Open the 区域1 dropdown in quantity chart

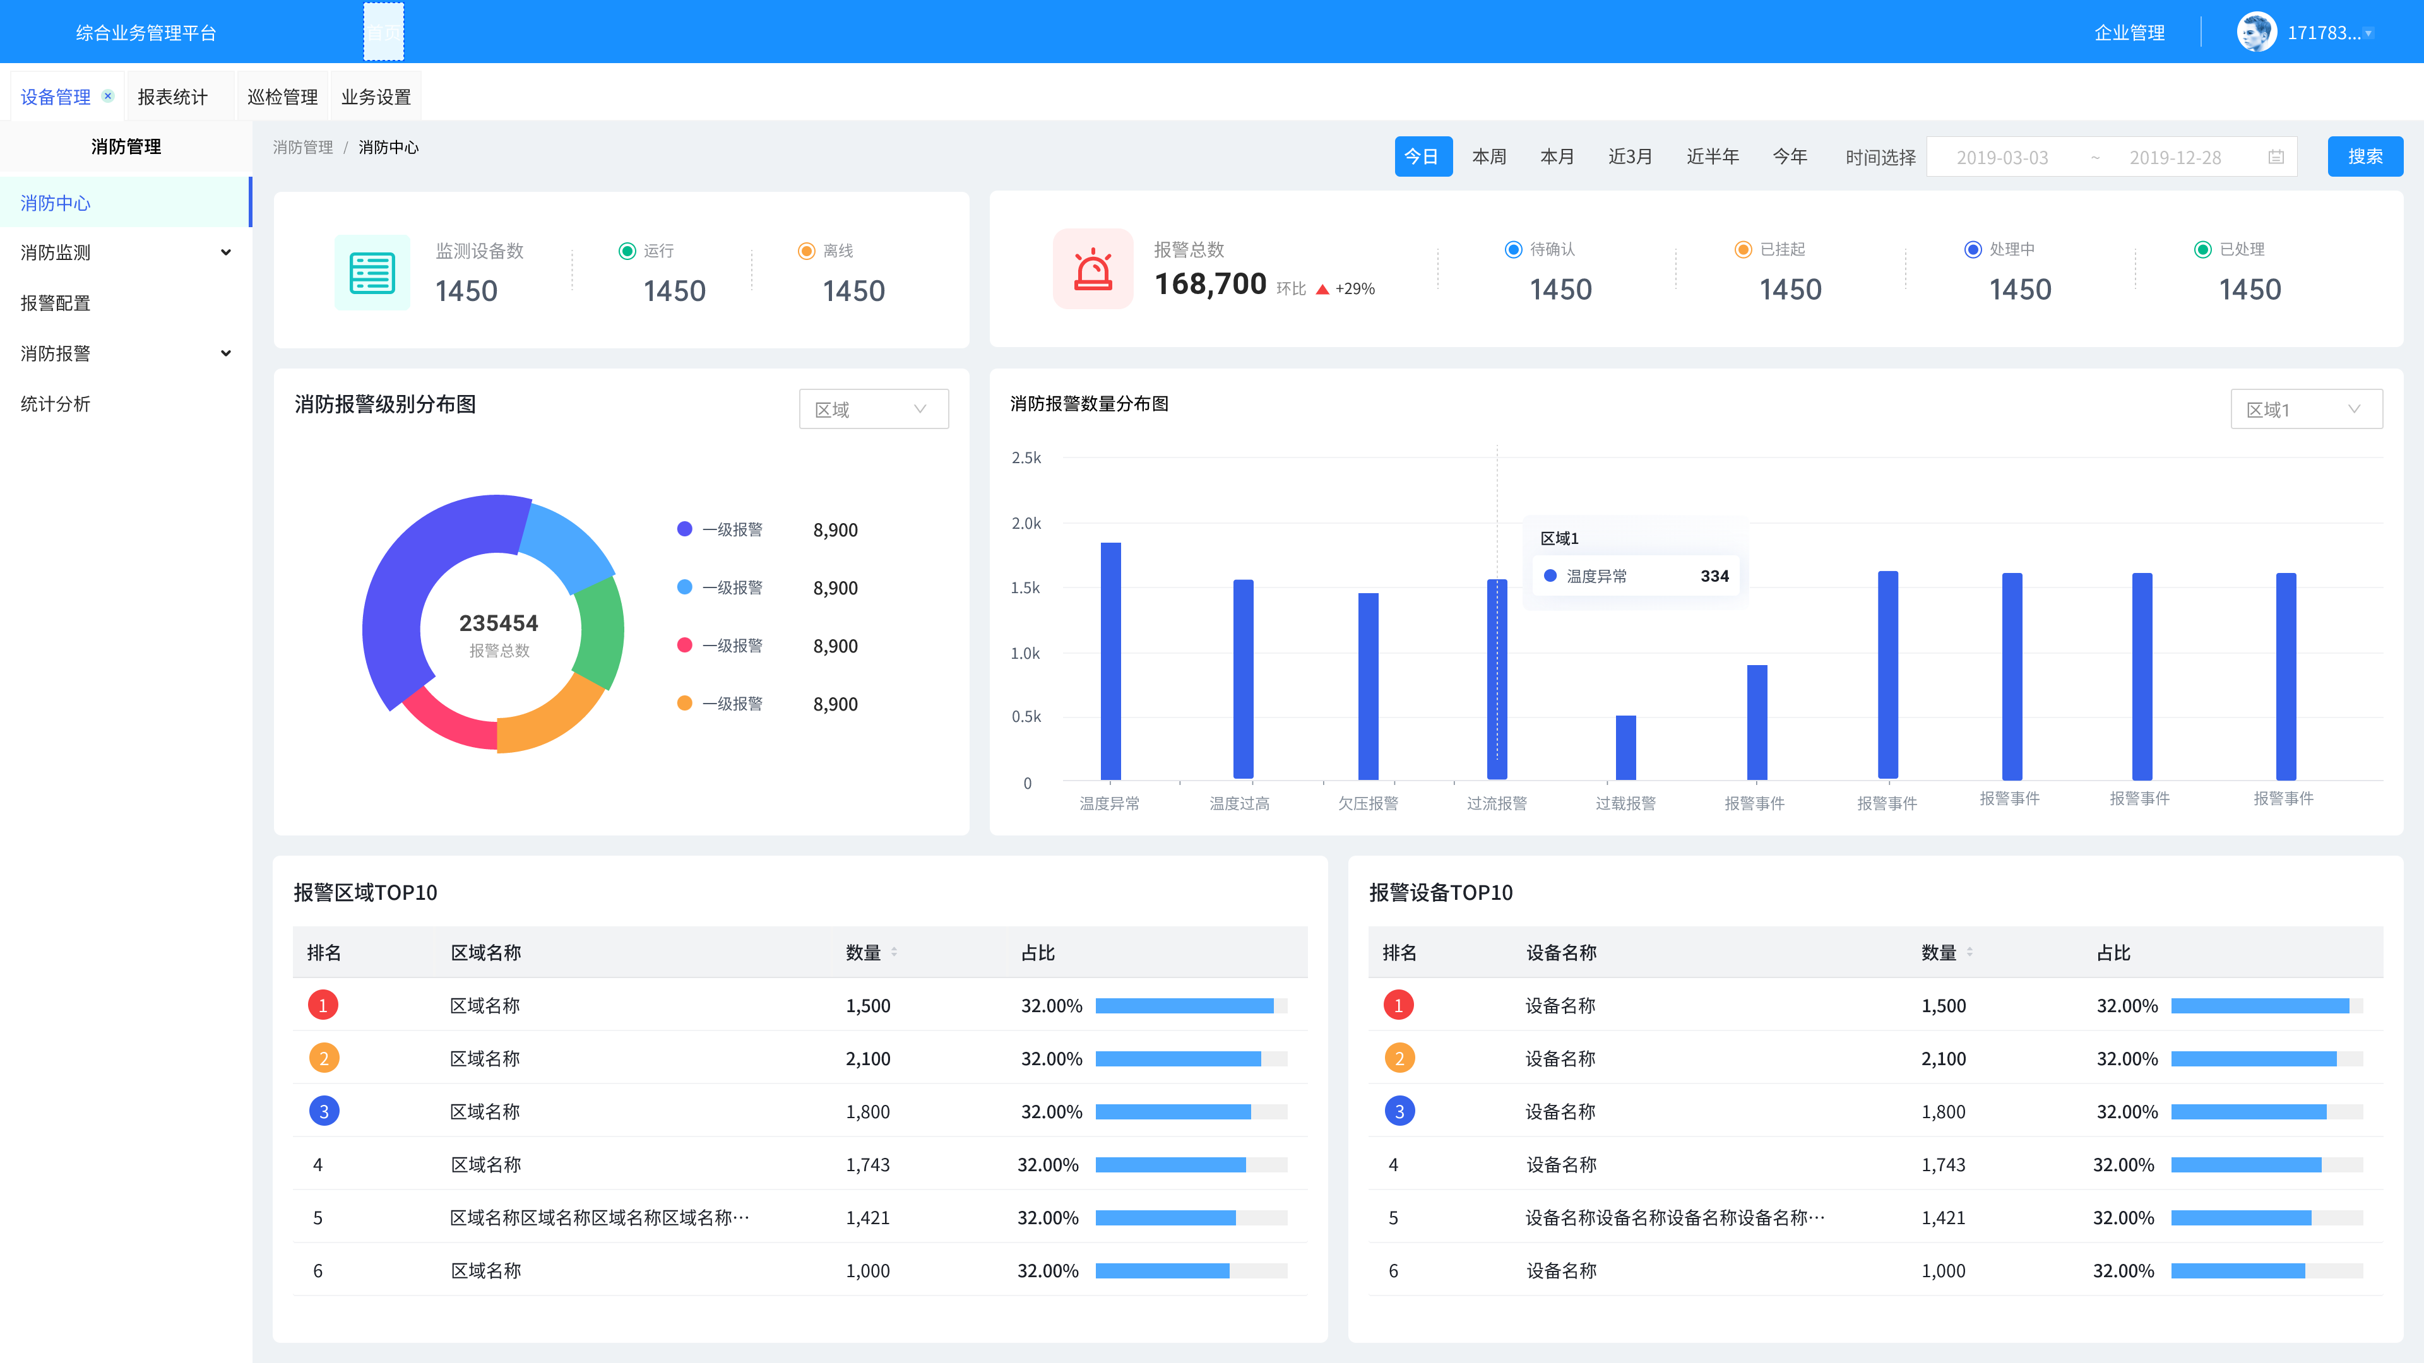[x=2305, y=409]
